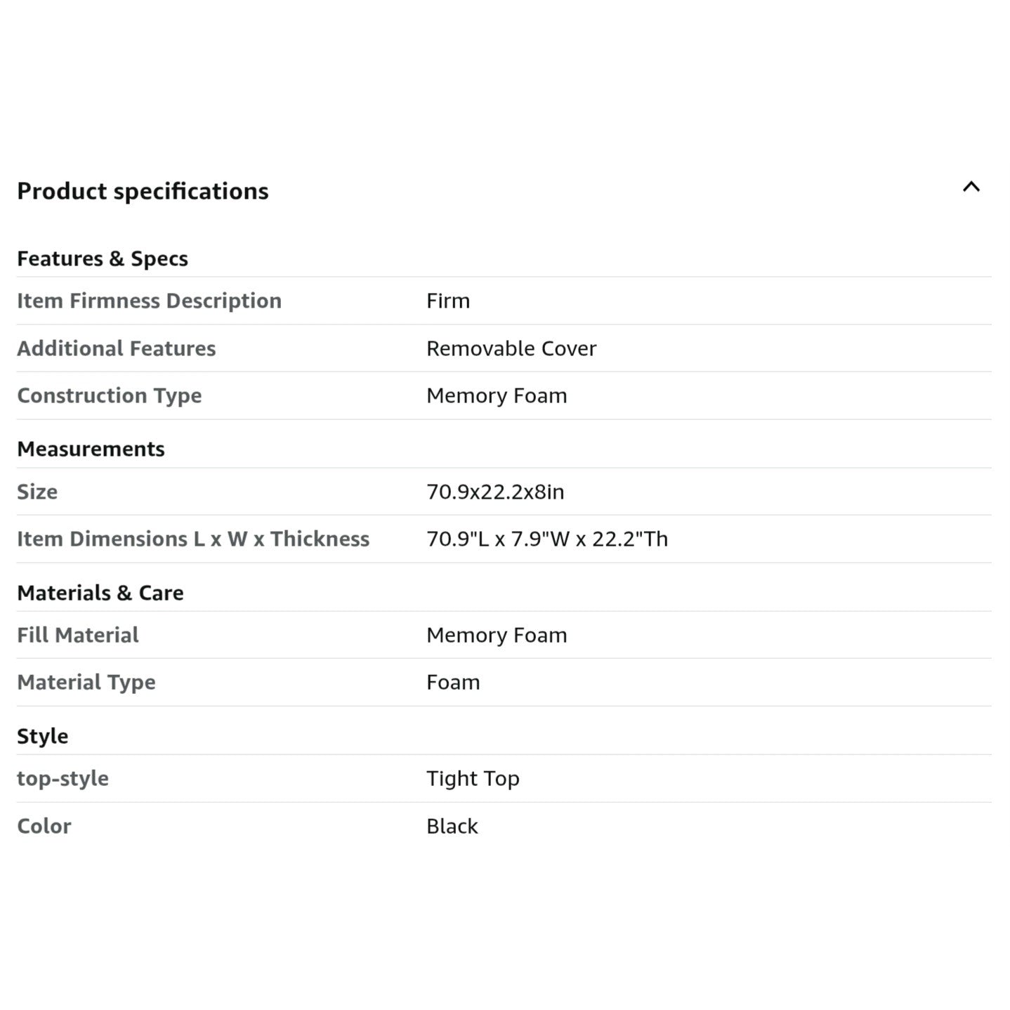This screenshot has height=1010, width=1010.
Task: Select the top-style row label
Action: point(63,778)
